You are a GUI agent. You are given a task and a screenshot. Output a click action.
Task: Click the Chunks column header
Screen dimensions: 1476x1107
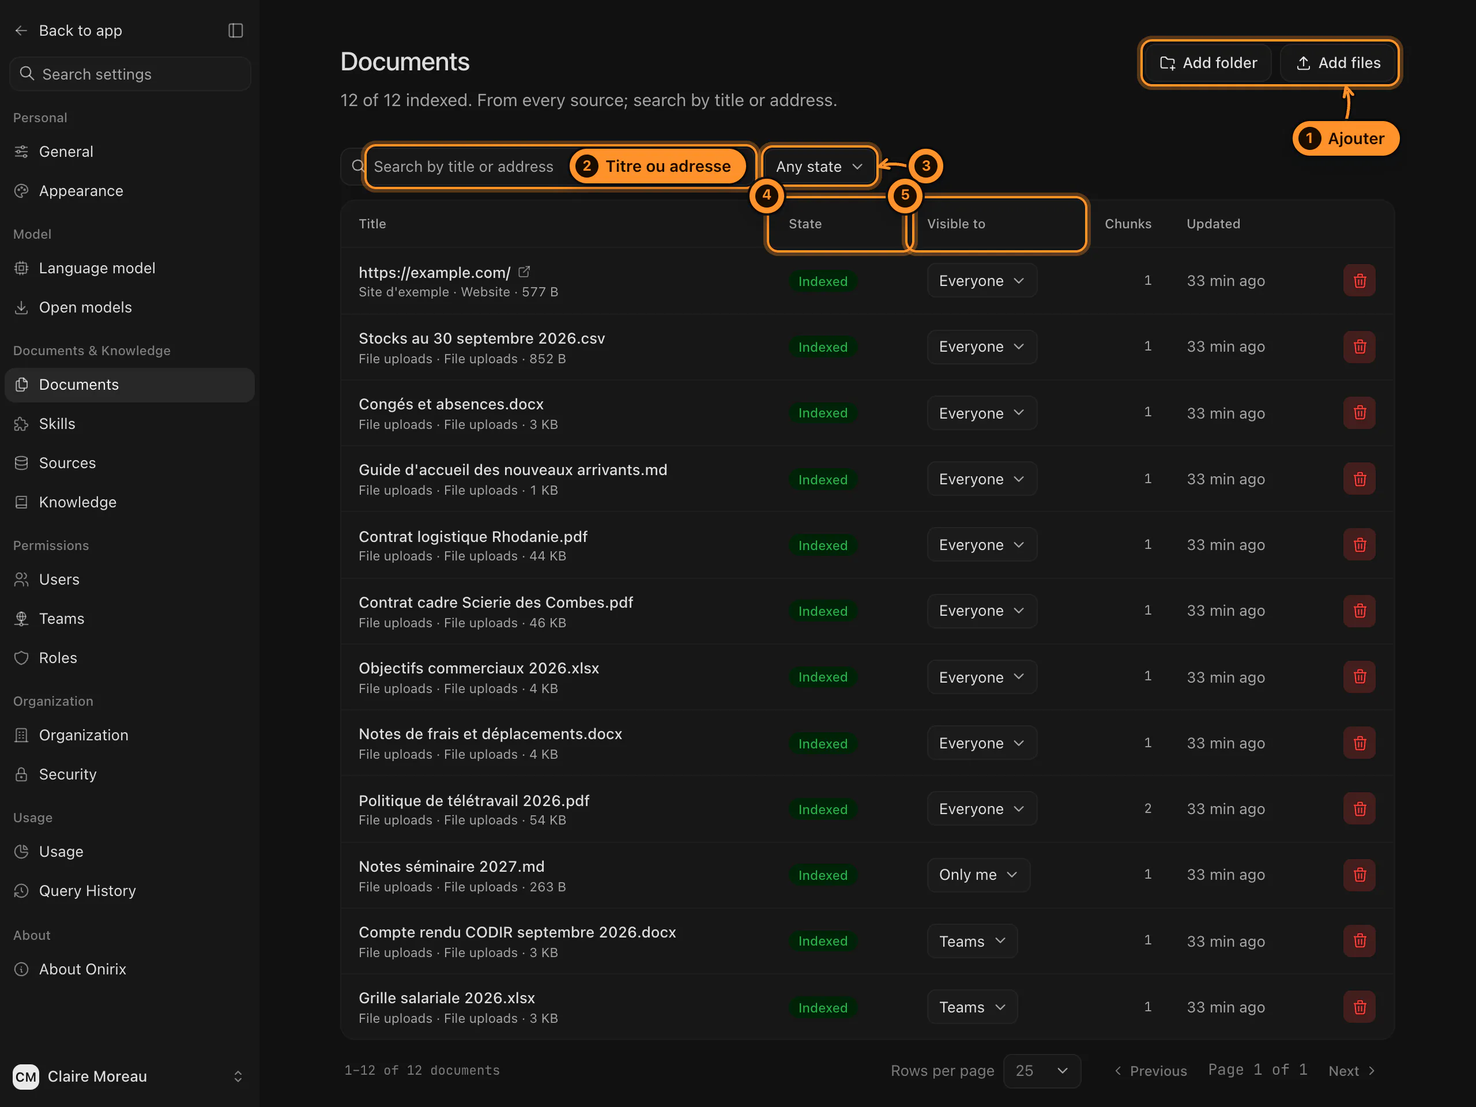tap(1128, 224)
